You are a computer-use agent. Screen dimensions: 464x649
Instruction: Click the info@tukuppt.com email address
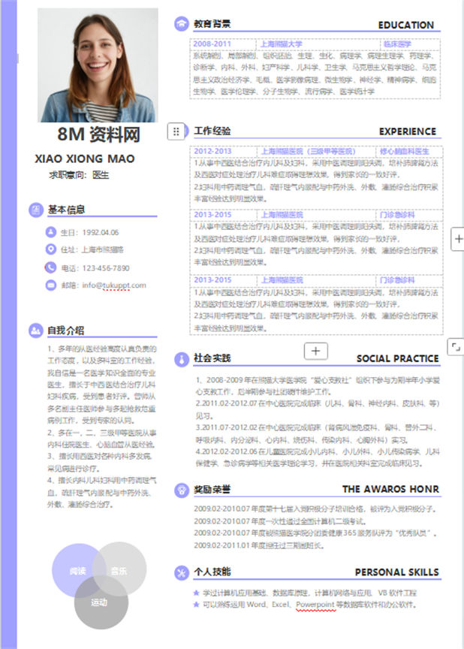click(113, 285)
